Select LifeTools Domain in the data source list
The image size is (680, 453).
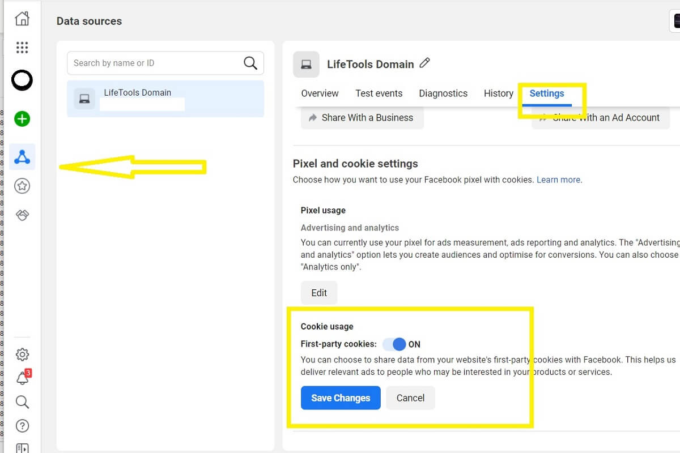165,99
